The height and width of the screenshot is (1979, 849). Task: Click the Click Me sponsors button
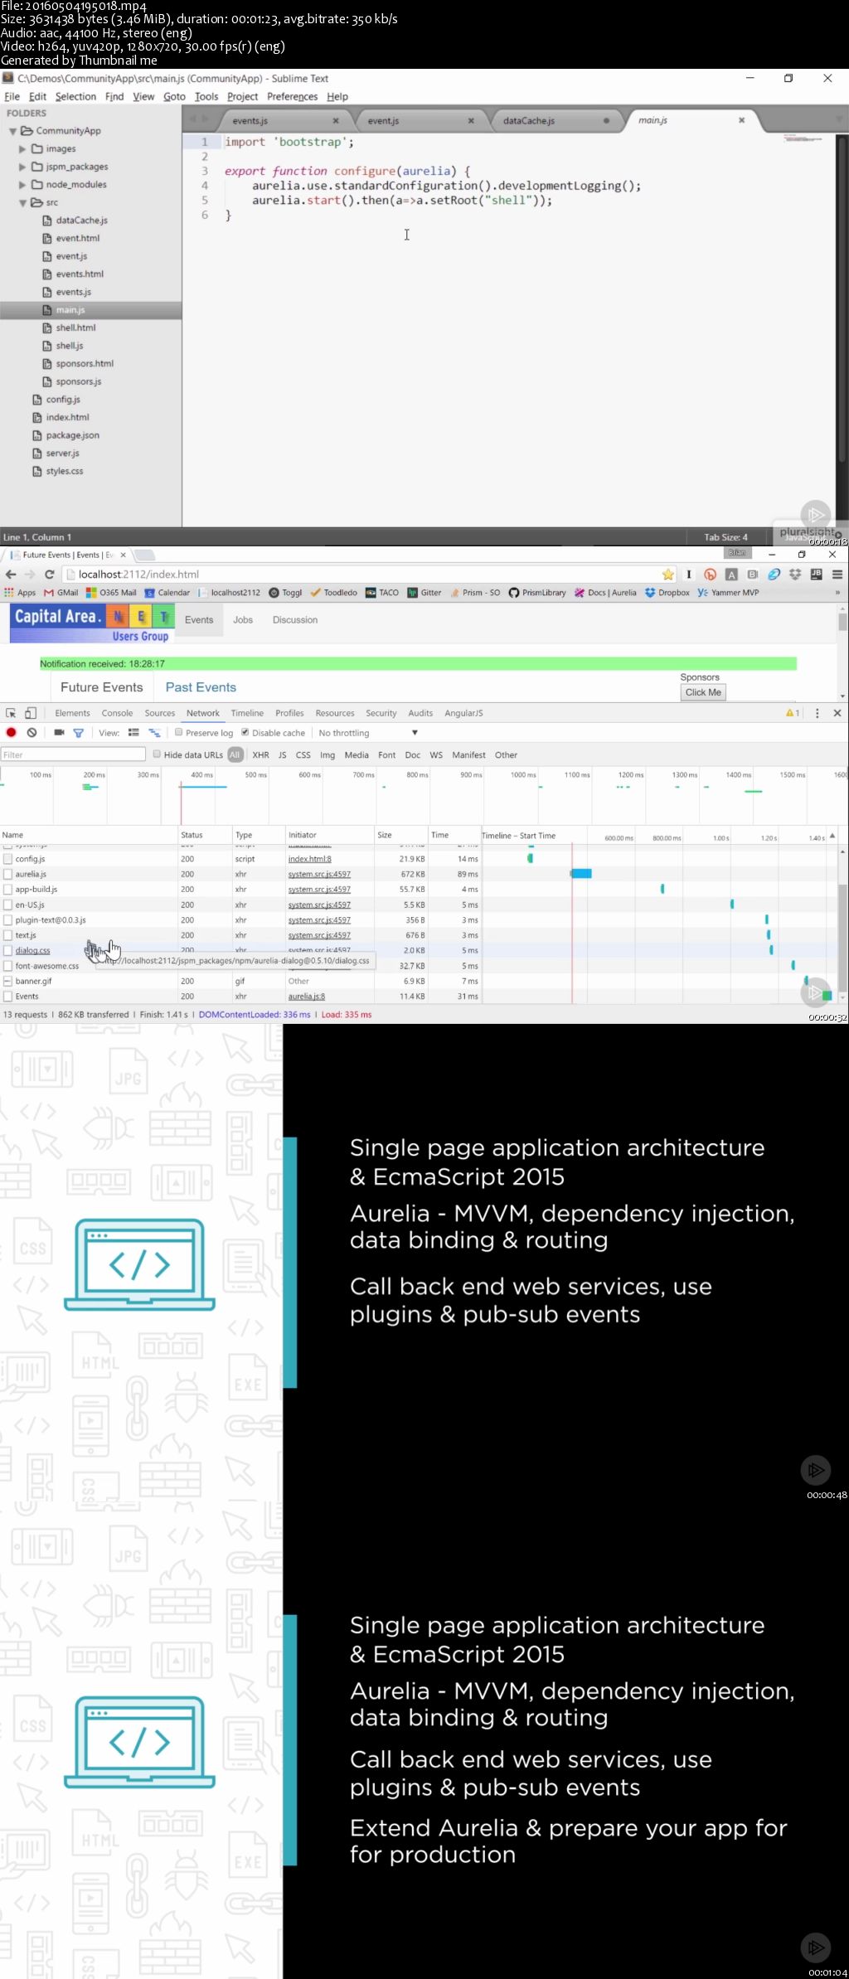703,692
